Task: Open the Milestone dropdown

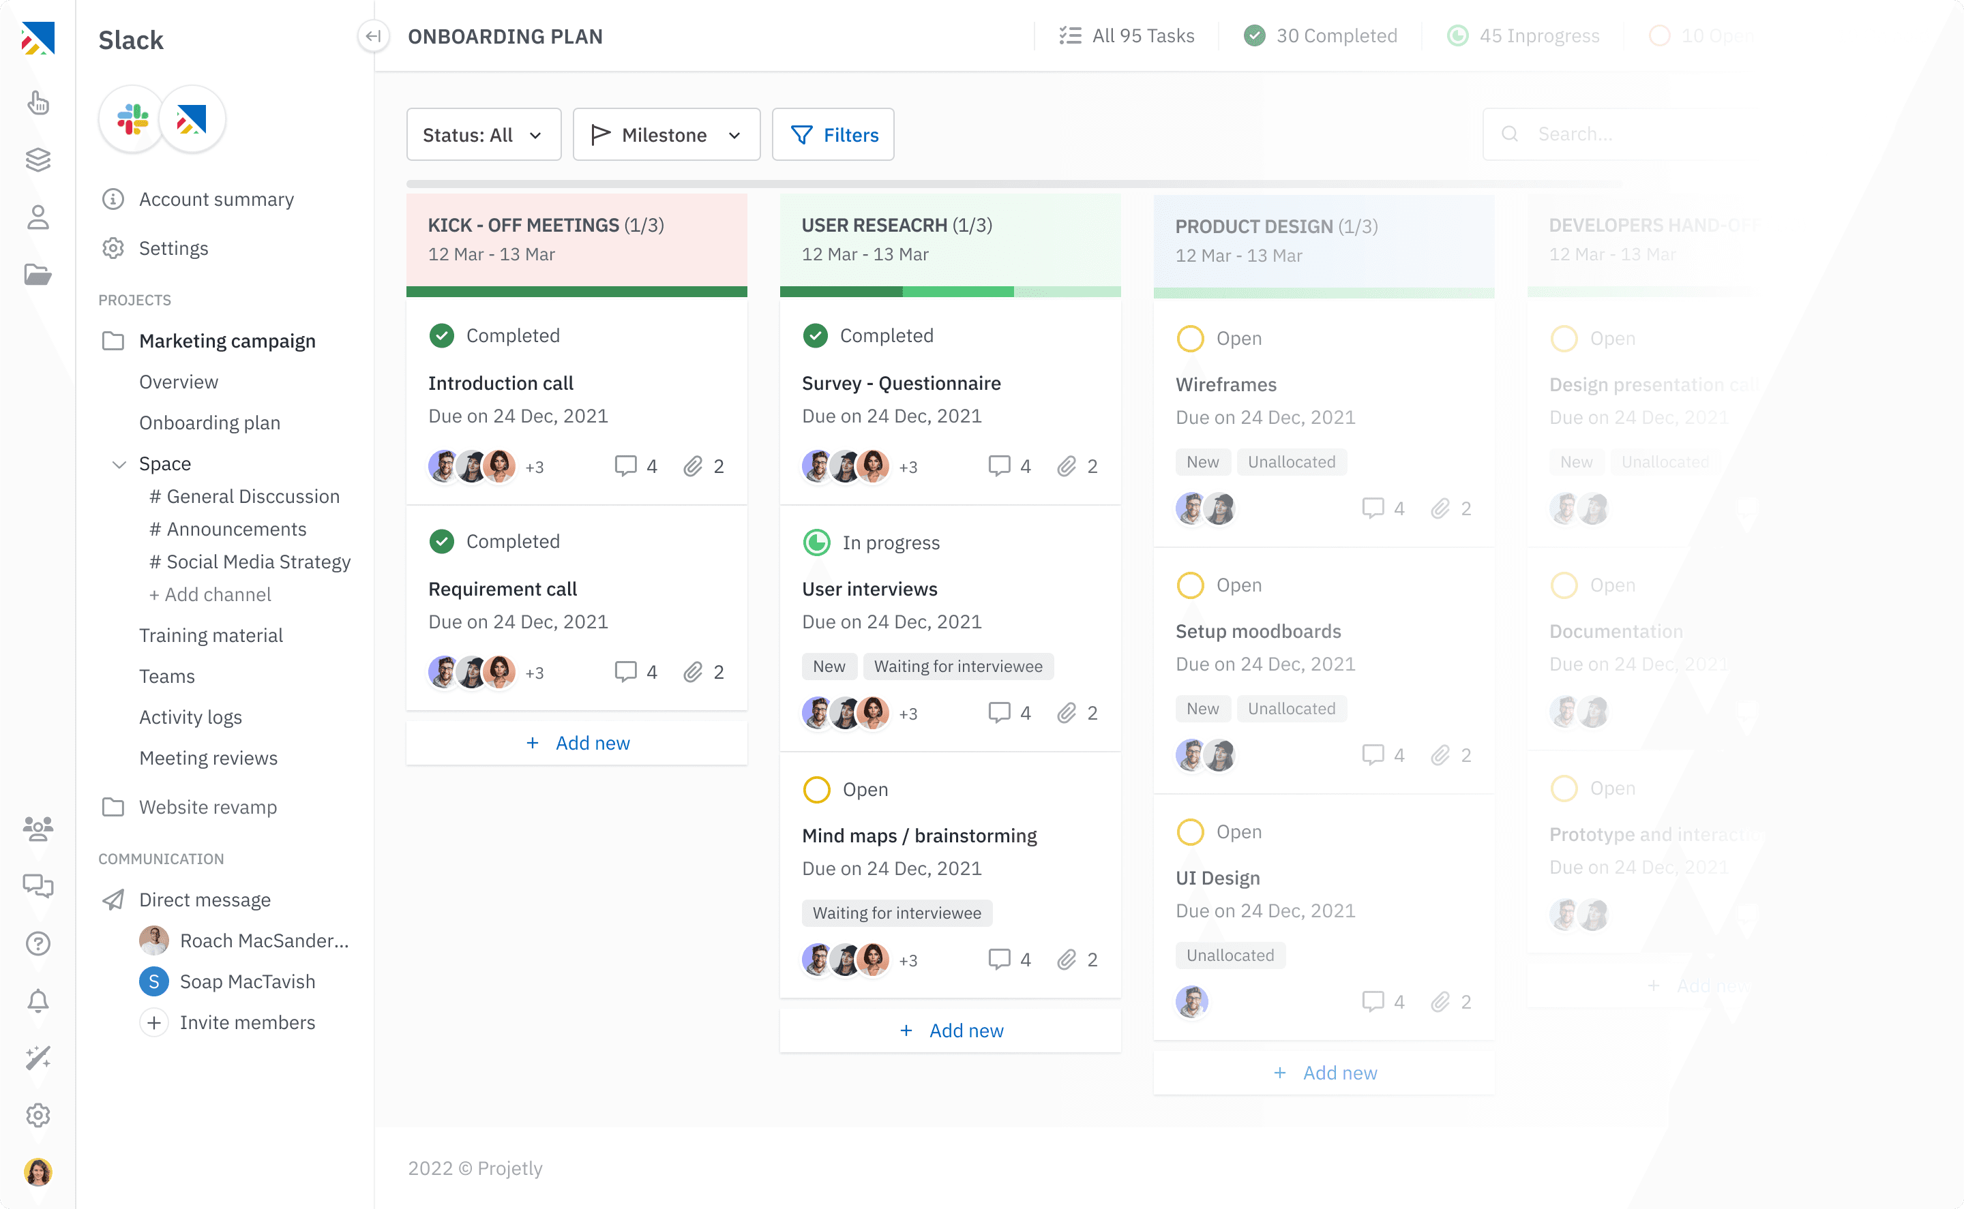Action: click(x=666, y=135)
